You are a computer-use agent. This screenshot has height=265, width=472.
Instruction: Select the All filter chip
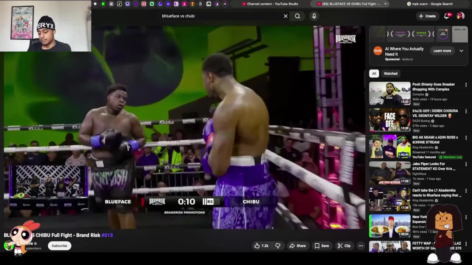(x=374, y=74)
